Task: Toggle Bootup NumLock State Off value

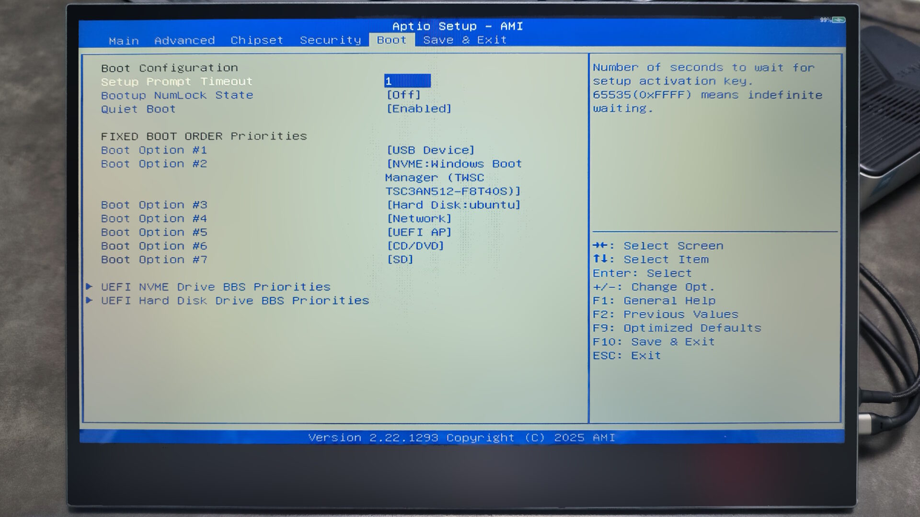Action: click(x=403, y=95)
